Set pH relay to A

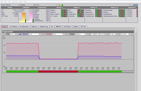point(80,10)
